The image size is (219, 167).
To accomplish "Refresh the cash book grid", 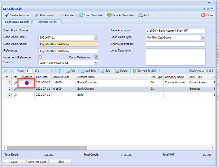I will [x=60, y=71].
